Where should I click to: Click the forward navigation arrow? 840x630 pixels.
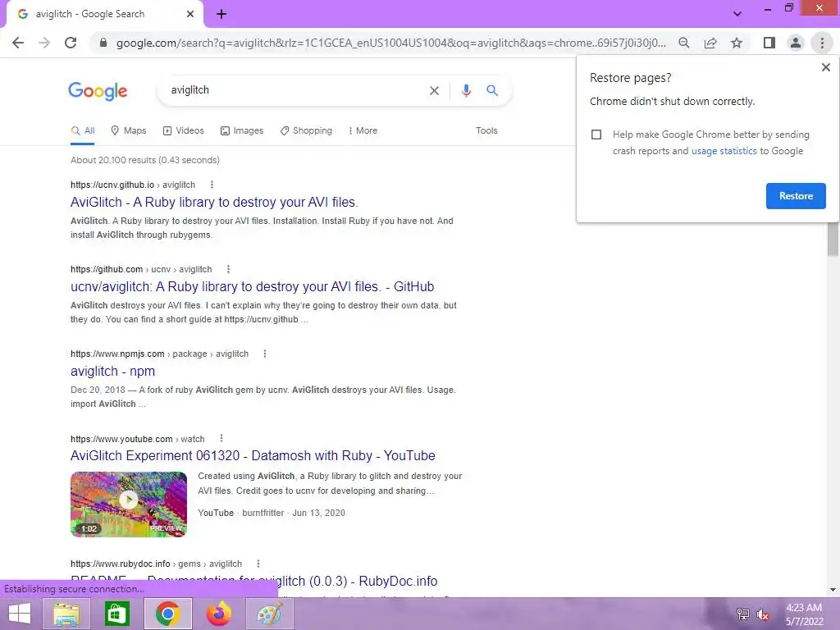[x=44, y=43]
